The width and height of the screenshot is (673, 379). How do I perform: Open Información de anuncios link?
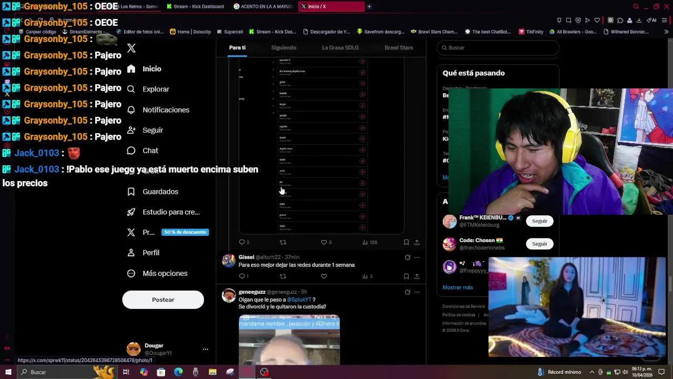coord(464,323)
